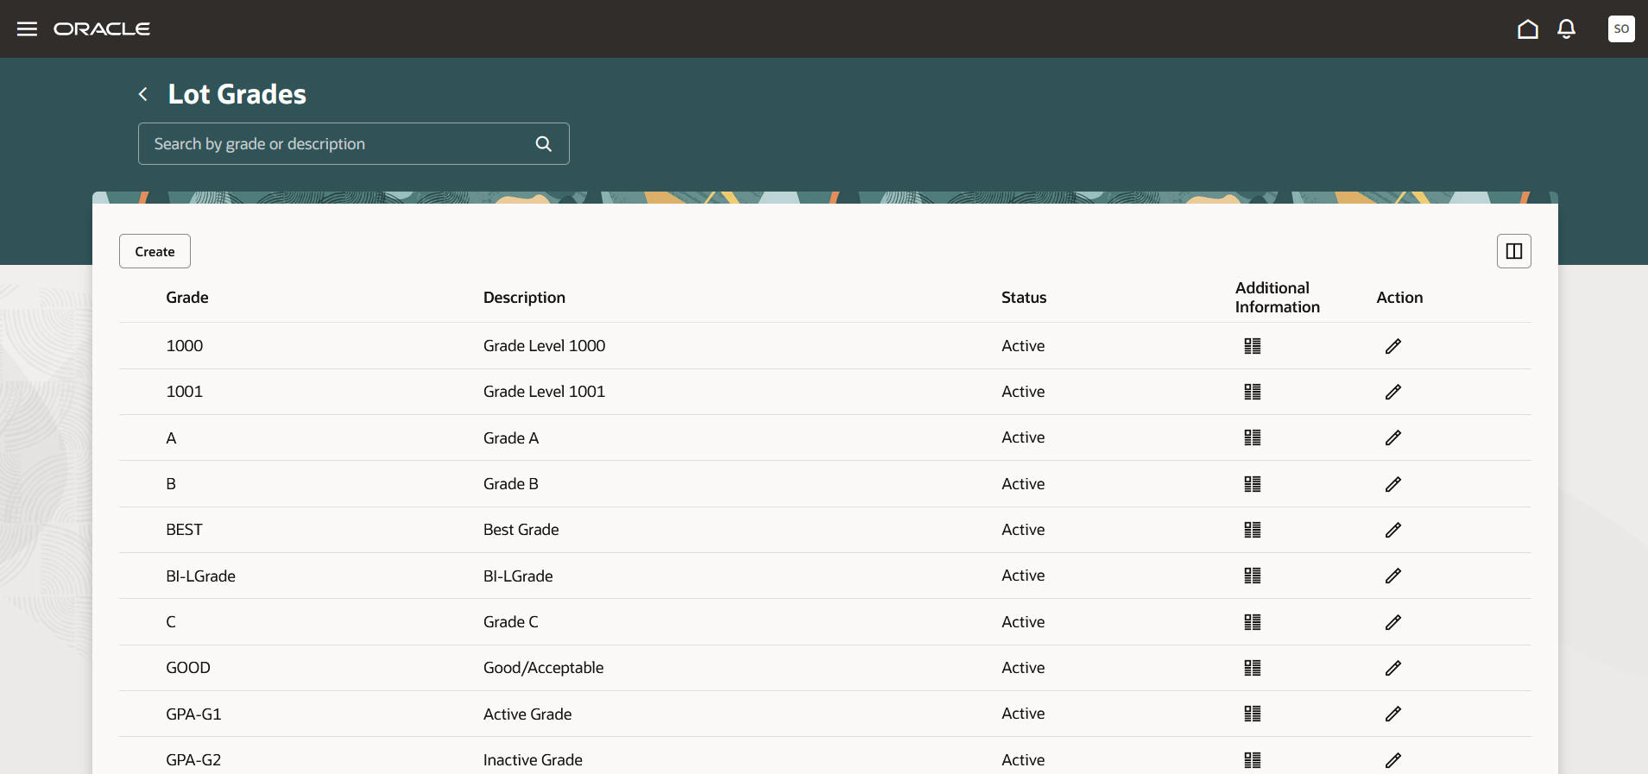Edit the BEST grade row
Image resolution: width=1648 pixels, height=774 pixels.
click(x=1393, y=530)
